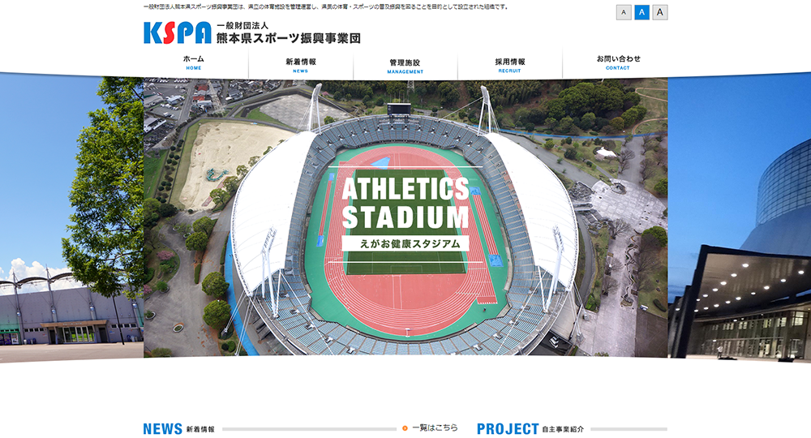Click the ATHLETICS STADIUM slide title
Image resolution: width=811 pixels, height=438 pixels.
[405, 204]
